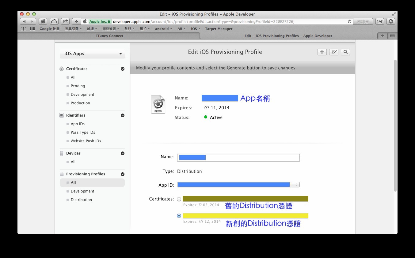Open the Target Manager bookmark
Image resolution: width=415 pixels, height=258 pixels.
tap(219, 29)
